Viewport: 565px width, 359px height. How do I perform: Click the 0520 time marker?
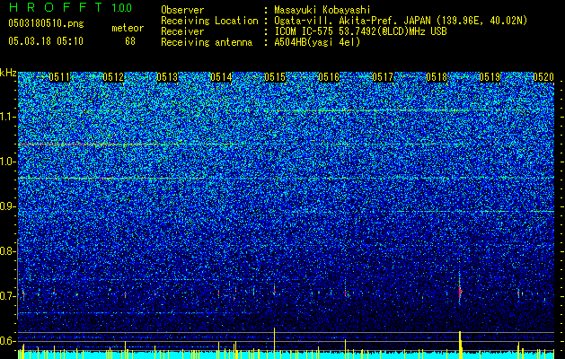coord(543,77)
